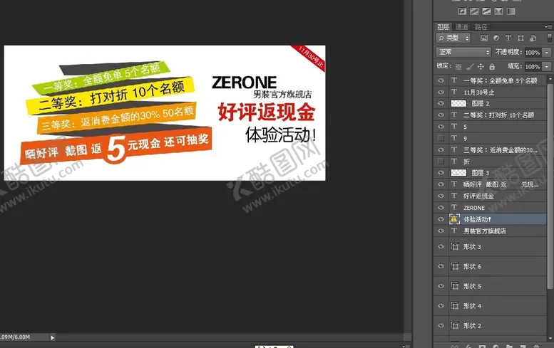Lock transparent pixels checkerboard icon
This screenshot has width=554, height=348.
click(458, 67)
